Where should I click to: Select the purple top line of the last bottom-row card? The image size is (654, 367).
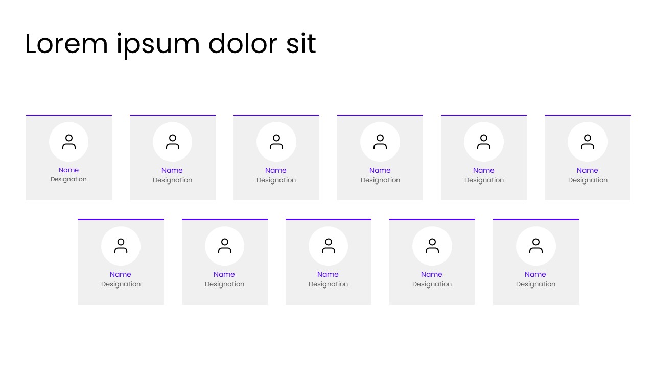point(536,219)
